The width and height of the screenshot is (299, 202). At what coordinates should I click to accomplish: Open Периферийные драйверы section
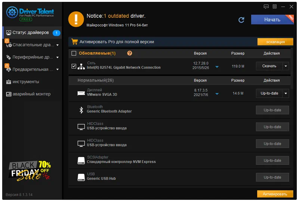32,57
